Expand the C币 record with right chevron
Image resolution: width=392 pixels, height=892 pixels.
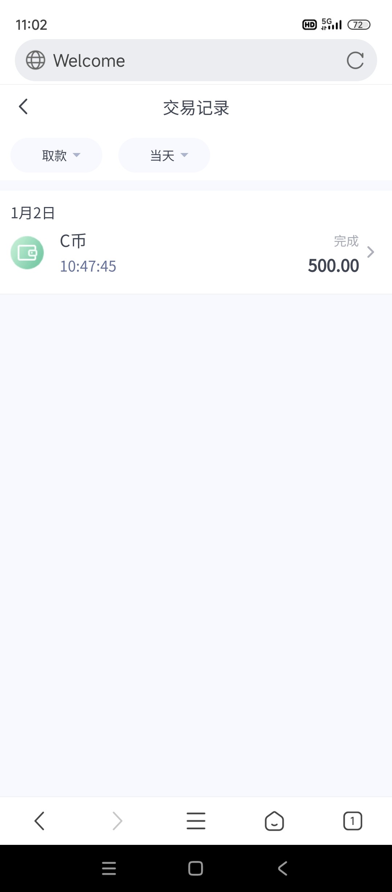coord(370,252)
